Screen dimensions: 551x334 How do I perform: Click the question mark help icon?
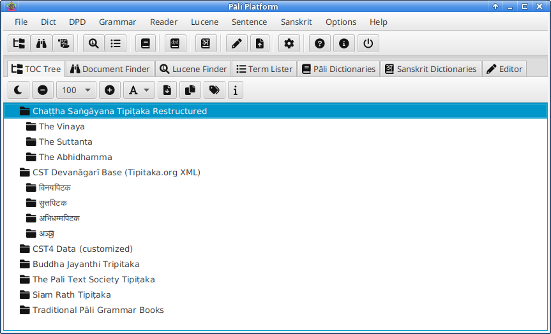click(x=319, y=43)
